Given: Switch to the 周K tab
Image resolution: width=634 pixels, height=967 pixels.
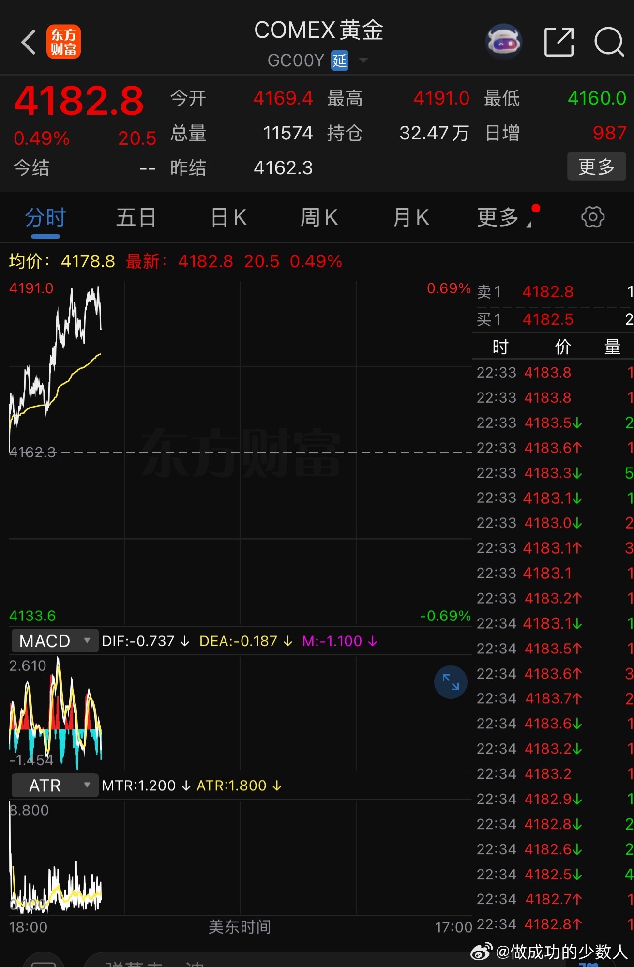Looking at the screenshot, I should (319, 217).
